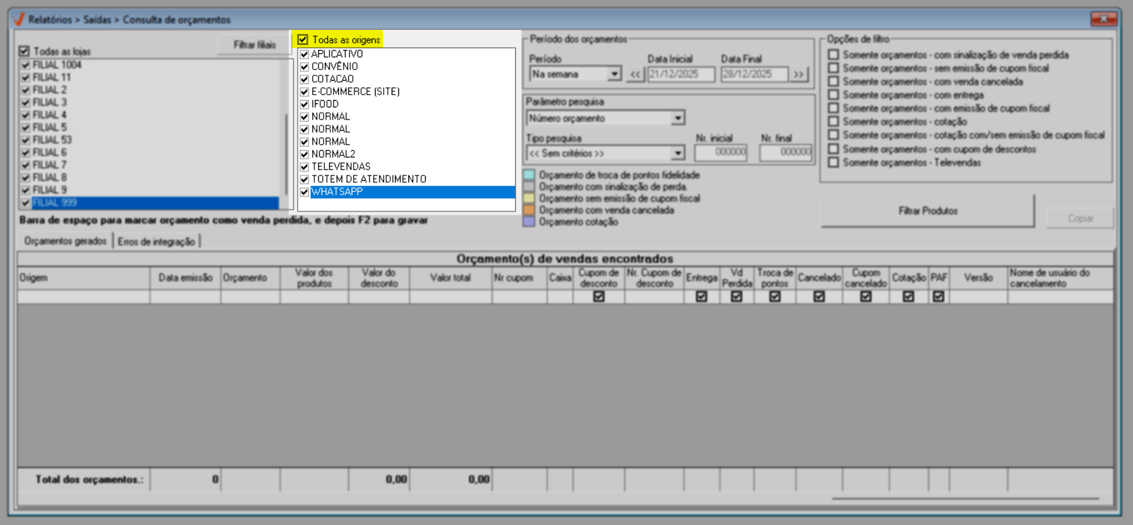Uncheck the NORMAL2 origin
Screen dimensions: 1133x525
304,154
